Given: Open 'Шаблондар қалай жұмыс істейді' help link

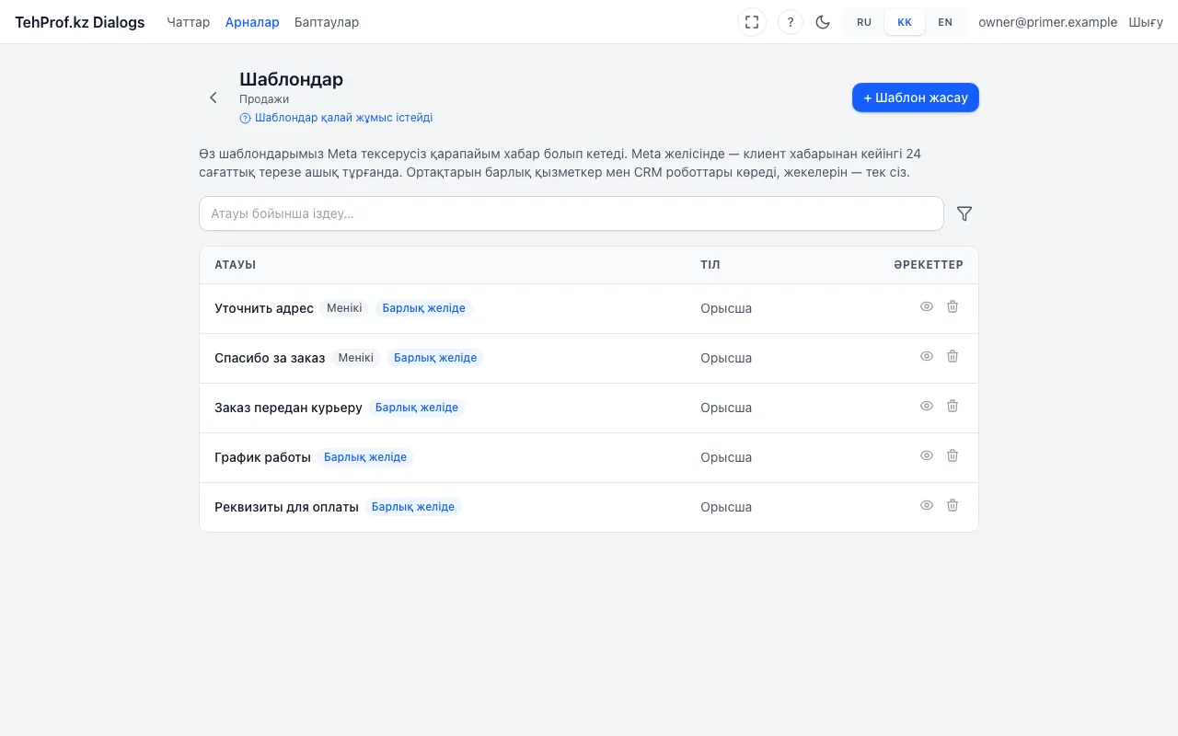Looking at the screenshot, I should pos(336,118).
